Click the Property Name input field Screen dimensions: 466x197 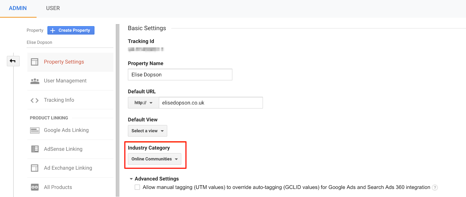180,75
